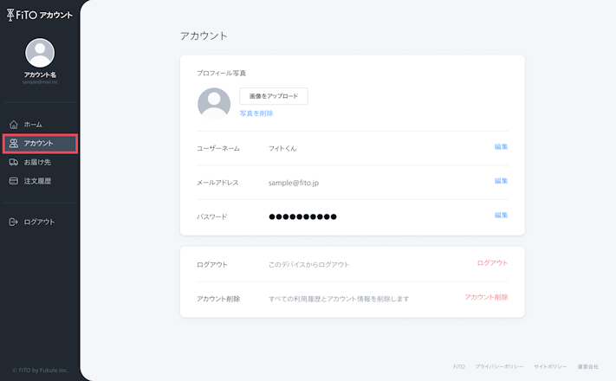
Task: Edit the ユーザーネーム row via 編集
Action: pos(502,147)
